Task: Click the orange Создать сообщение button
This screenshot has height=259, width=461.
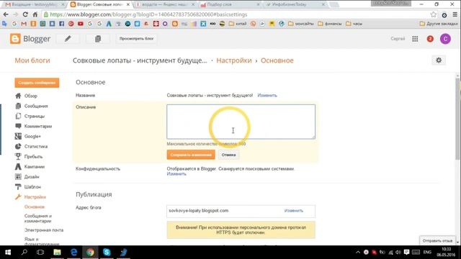Action: (x=37, y=83)
